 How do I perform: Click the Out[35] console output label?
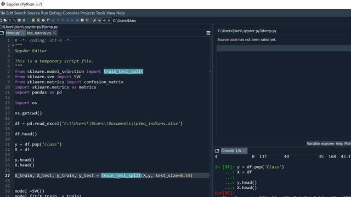pos(224,193)
